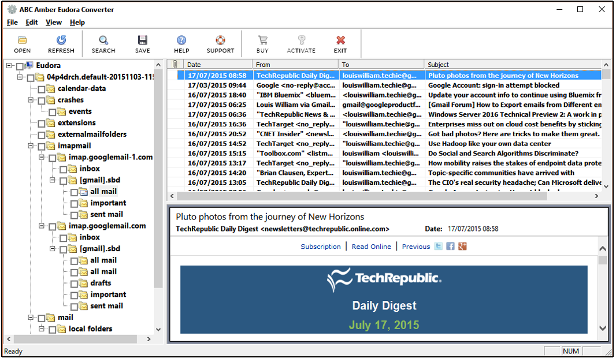Select the externalmailfolders tree label

[x=92, y=134]
